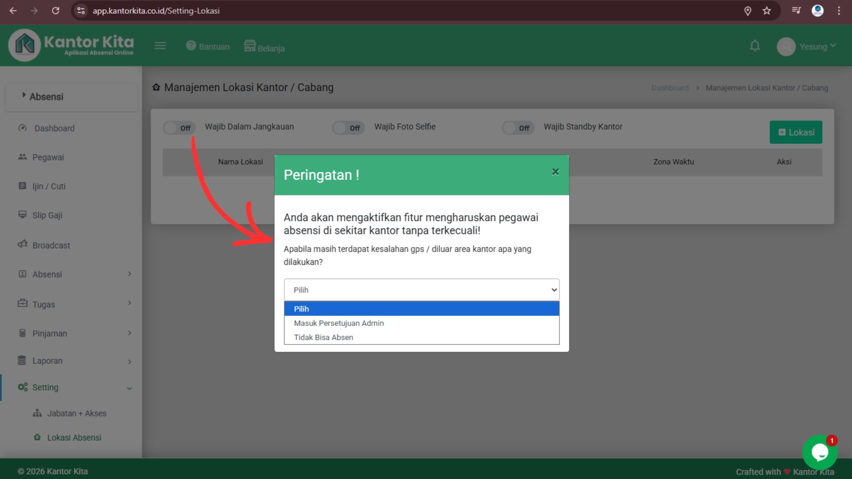The image size is (852, 479).
Task: Turn on the Wajib Standby Kantor switch
Action: point(518,128)
